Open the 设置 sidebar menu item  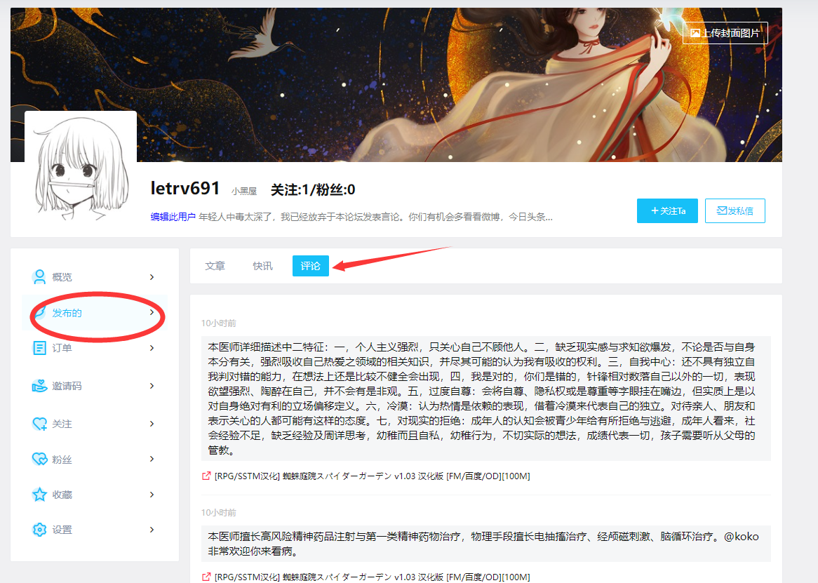pos(95,530)
